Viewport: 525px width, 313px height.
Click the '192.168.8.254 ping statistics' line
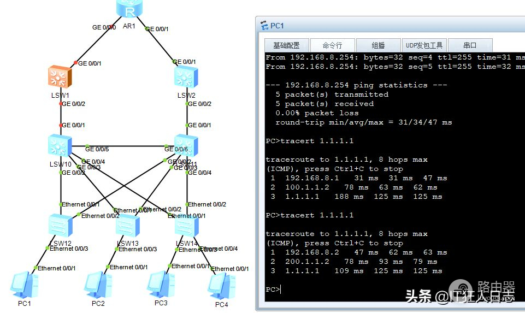[357, 85]
